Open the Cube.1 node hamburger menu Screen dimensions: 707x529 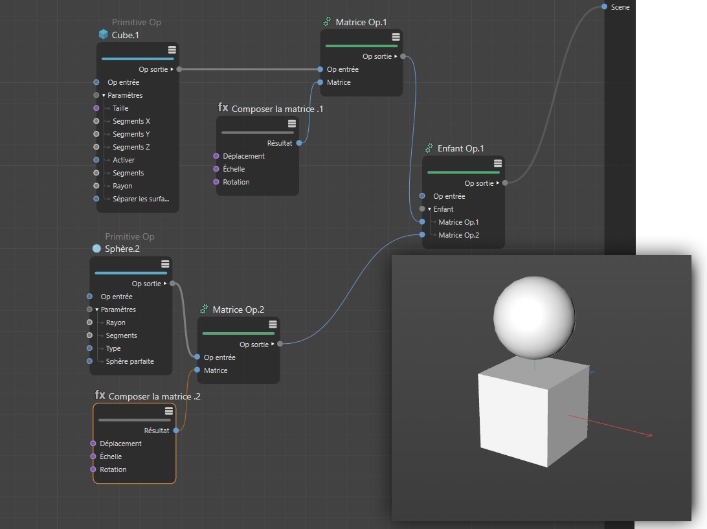172,51
